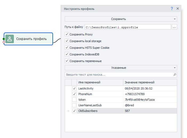Enable the token variable checkbox

74,100
